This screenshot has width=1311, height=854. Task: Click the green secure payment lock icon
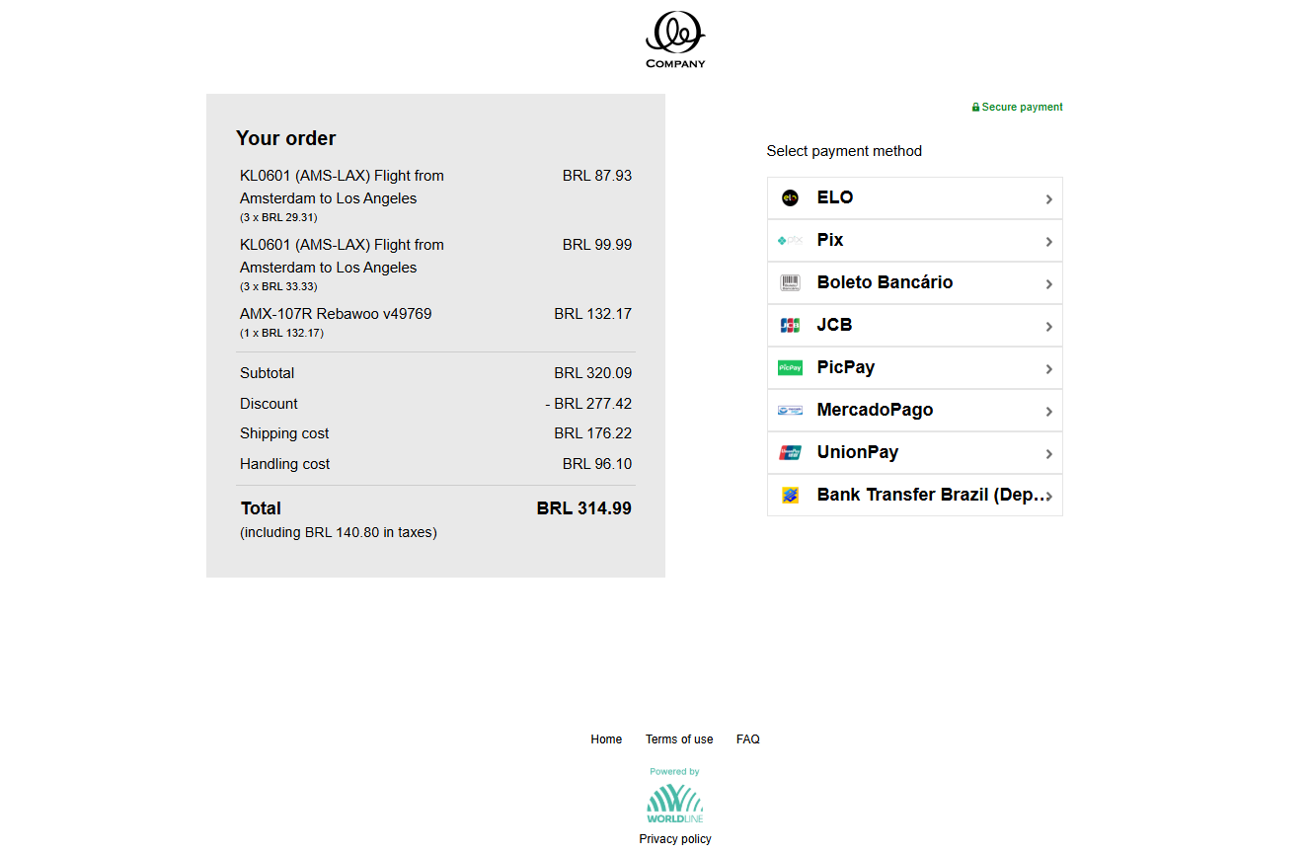[974, 107]
